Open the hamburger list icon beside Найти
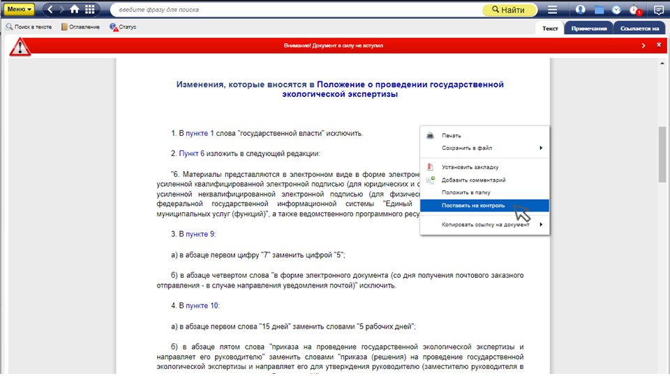This screenshot has height=376, width=670. pos(552,10)
